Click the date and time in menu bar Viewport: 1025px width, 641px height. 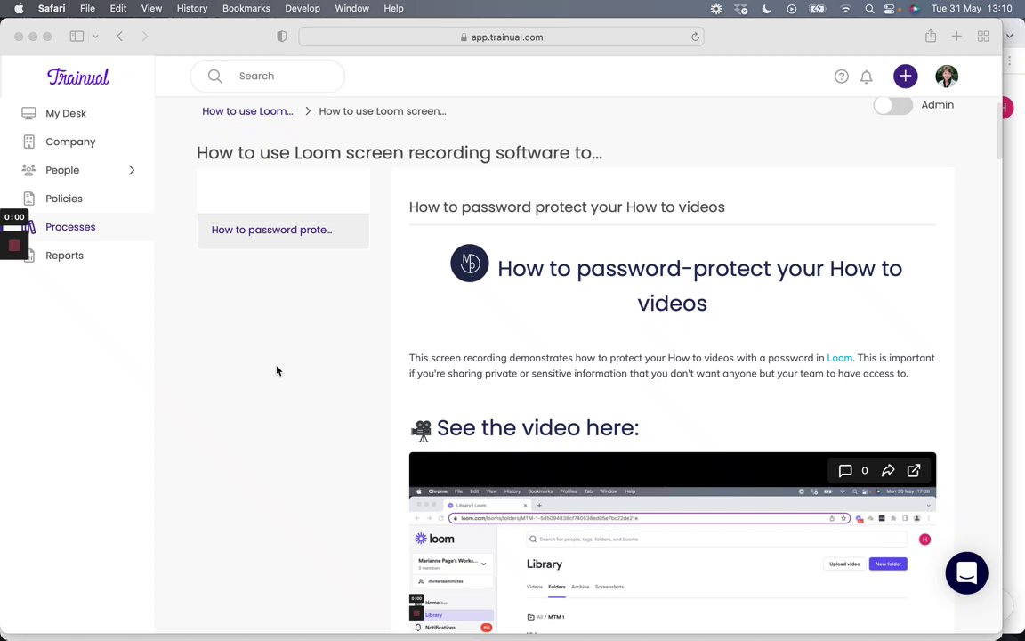[x=972, y=9]
